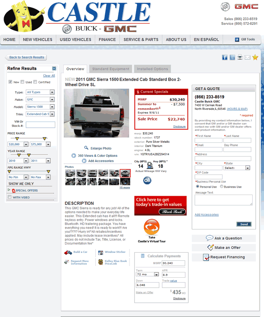264x317 pixels.
Task: Click the First Name input field
Action: point(208,140)
